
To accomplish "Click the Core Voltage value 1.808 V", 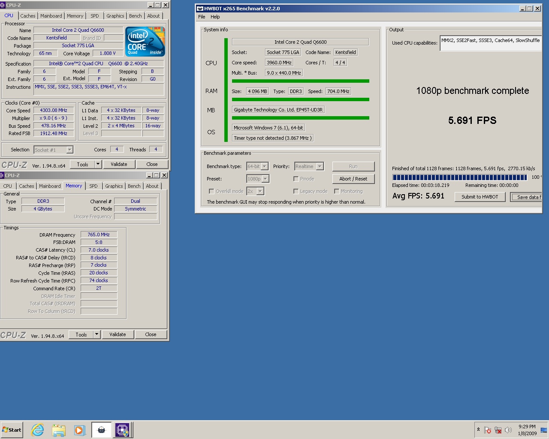I will click(108, 53).
